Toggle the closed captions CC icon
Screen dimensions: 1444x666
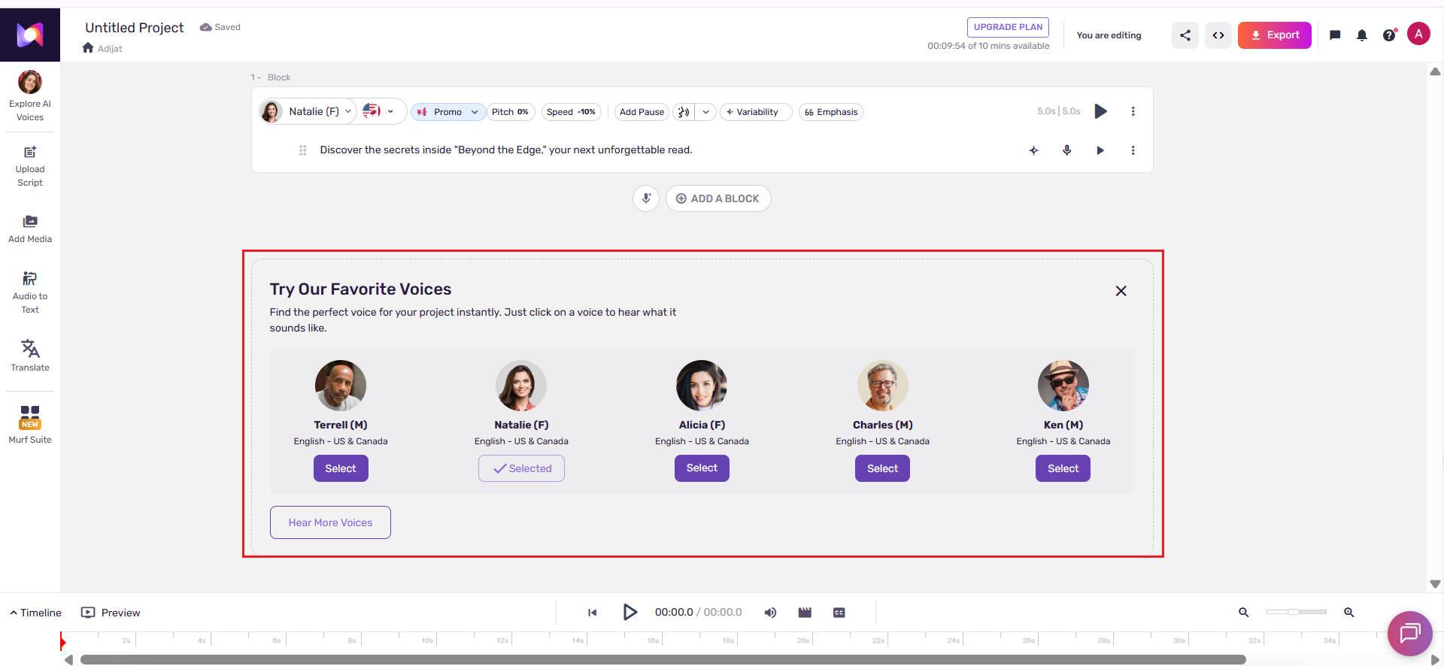pyautogui.click(x=839, y=613)
